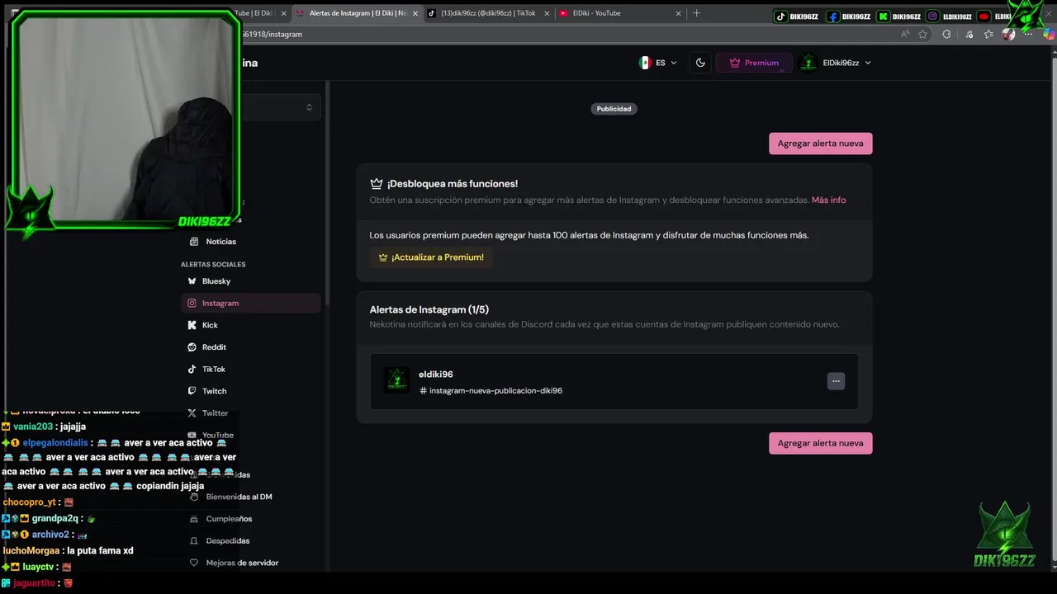Click the Twitter X icon in sidebar

pyautogui.click(x=192, y=413)
